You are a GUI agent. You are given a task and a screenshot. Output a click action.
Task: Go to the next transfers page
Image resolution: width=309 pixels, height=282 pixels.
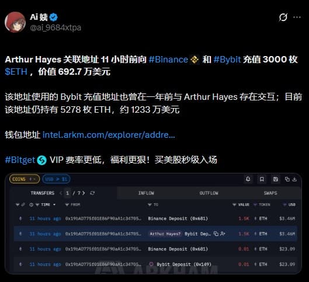point(84,193)
